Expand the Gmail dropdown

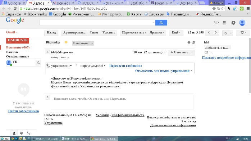point(12,32)
